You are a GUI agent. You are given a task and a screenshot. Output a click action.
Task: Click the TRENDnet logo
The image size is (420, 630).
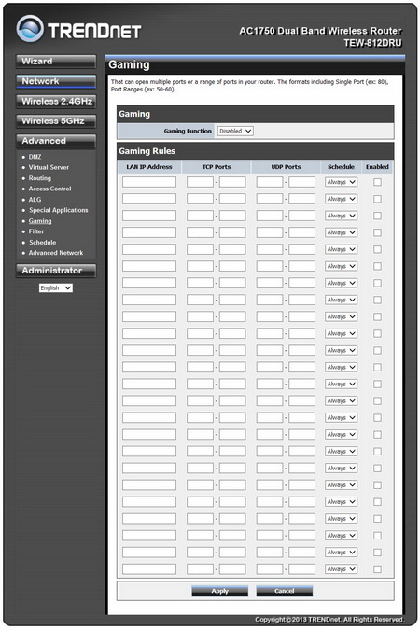(x=78, y=29)
